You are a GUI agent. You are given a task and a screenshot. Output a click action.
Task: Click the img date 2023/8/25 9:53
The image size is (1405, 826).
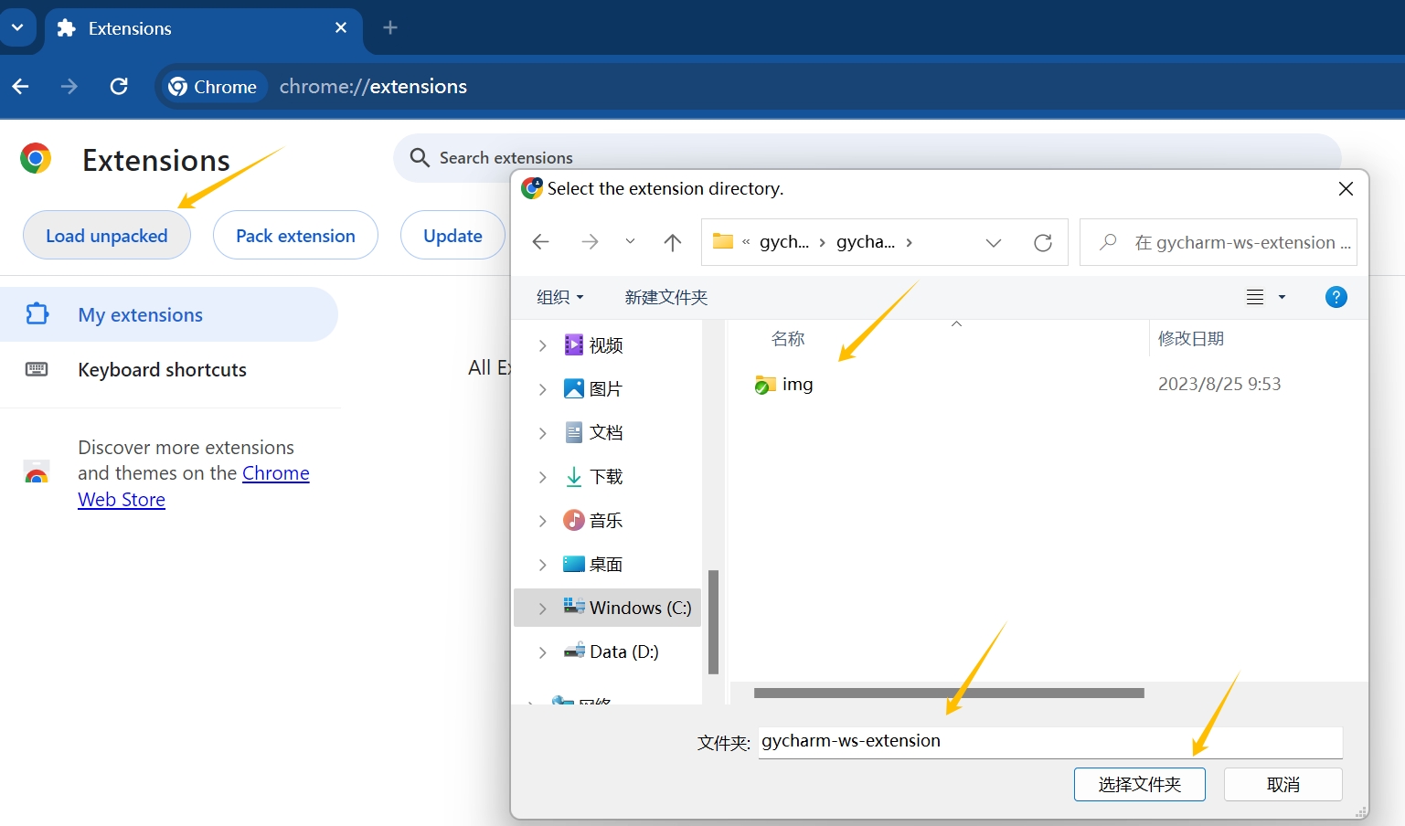coord(1219,384)
